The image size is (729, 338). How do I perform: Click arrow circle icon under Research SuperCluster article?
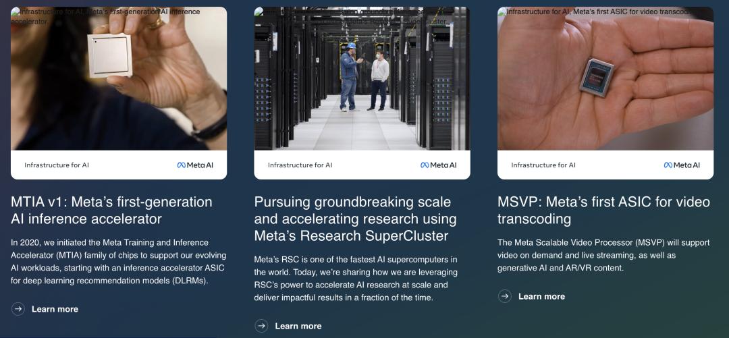click(261, 325)
